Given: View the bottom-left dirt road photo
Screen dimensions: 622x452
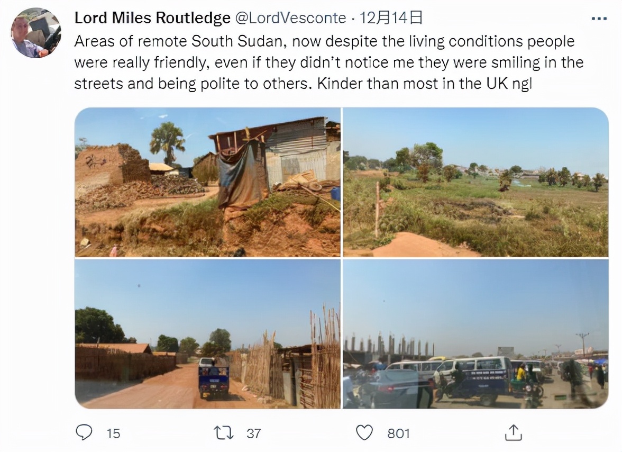Looking at the screenshot, I should point(206,333).
